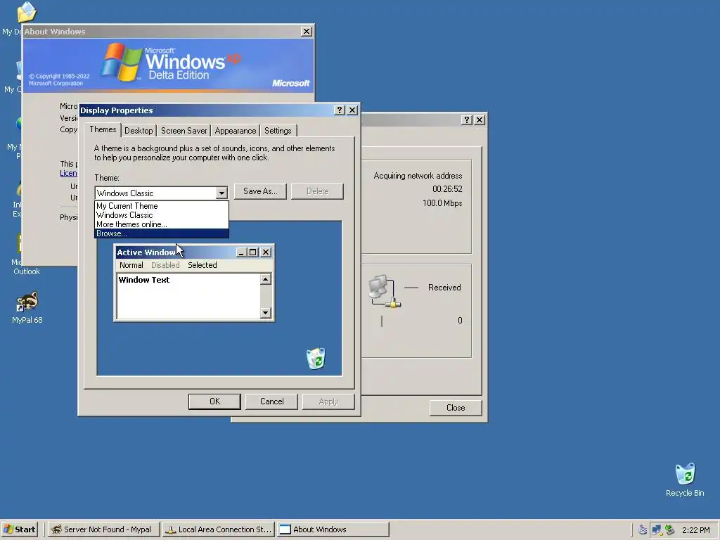Click the Save As... button

pyautogui.click(x=260, y=191)
